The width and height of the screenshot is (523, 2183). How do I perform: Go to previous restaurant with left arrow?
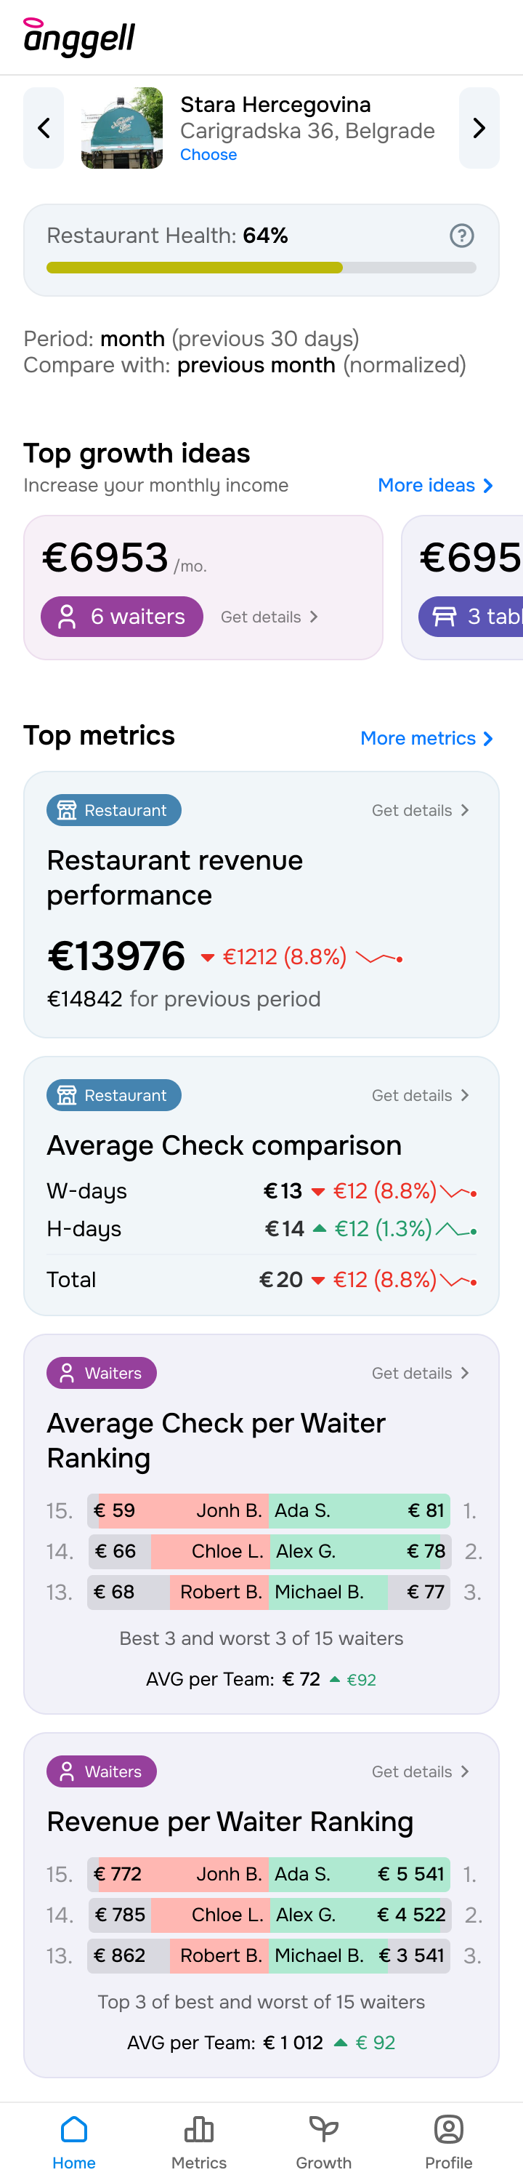(44, 128)
